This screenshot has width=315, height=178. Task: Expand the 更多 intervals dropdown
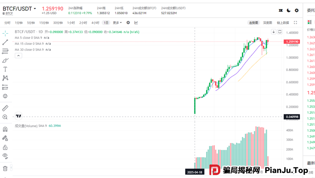[117, 23]
